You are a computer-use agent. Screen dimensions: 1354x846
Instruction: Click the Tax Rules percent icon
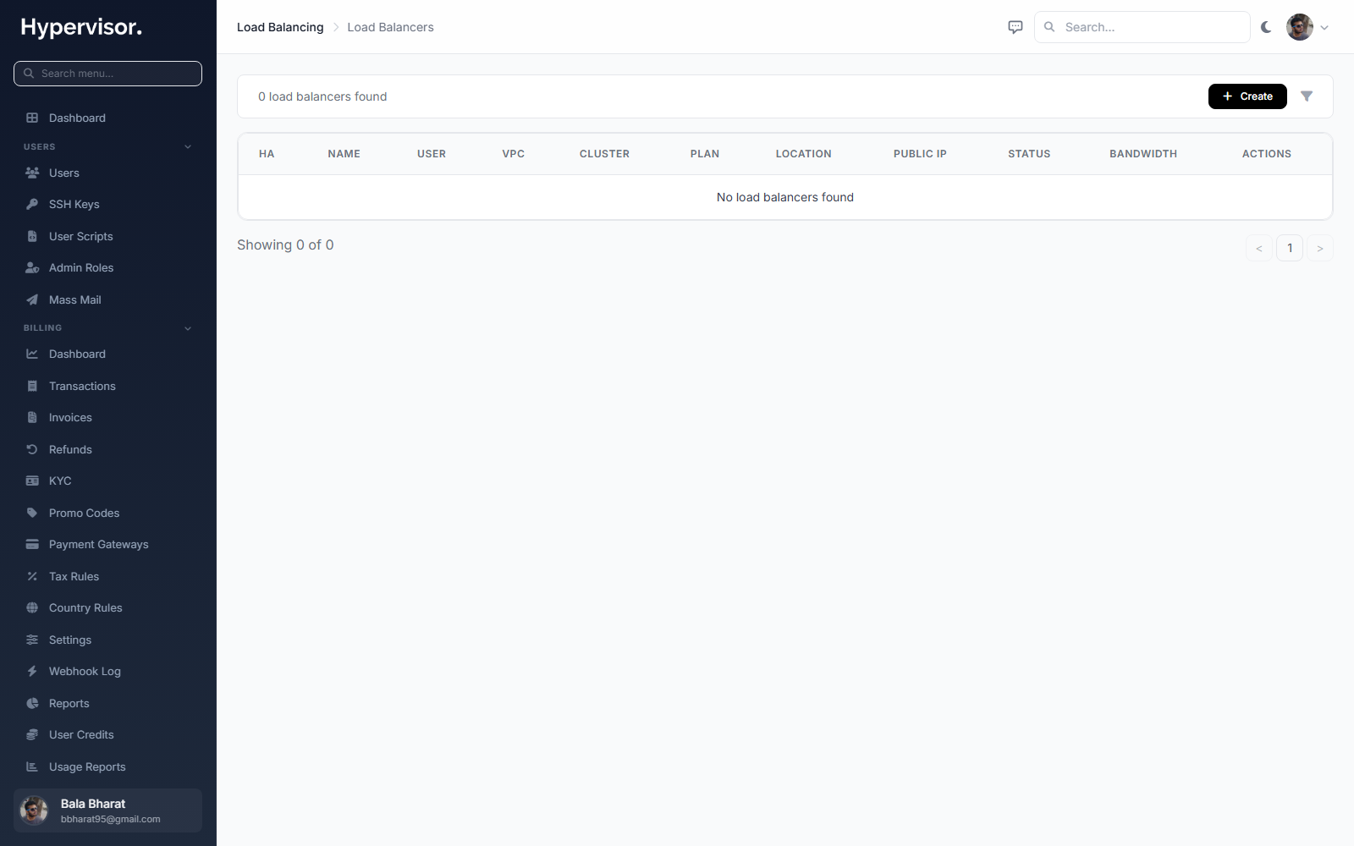click(x=32, y=576)
